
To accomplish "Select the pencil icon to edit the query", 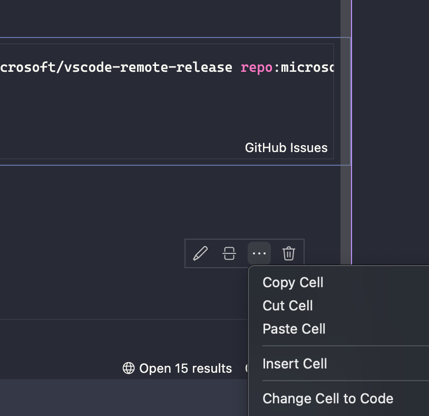I will 200,253.
